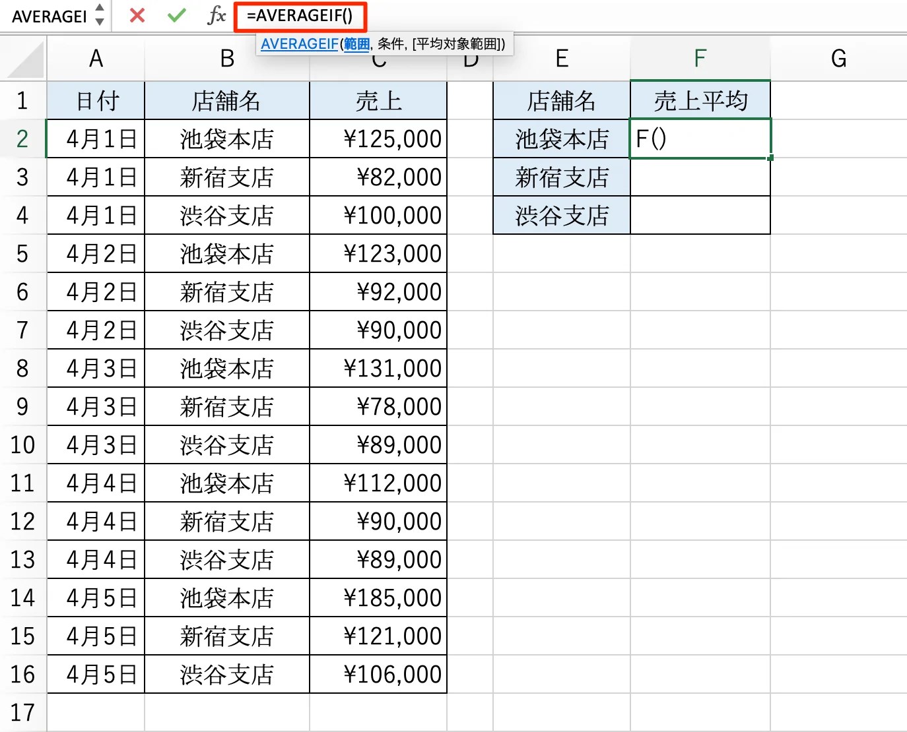Select date cell A2 showing 4月1日
Screen dimensions: 907x732
tap(96, 139)
